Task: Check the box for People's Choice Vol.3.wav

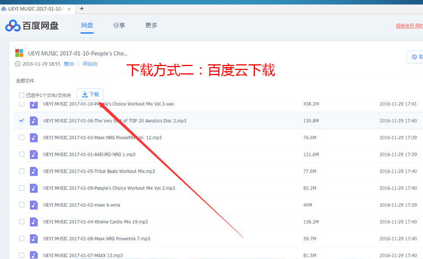Action: (x=21, y=104)
